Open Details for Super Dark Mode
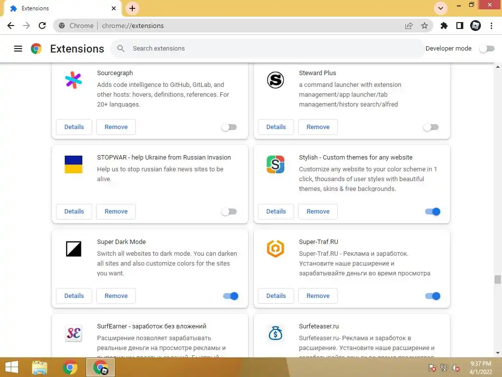 74,296
